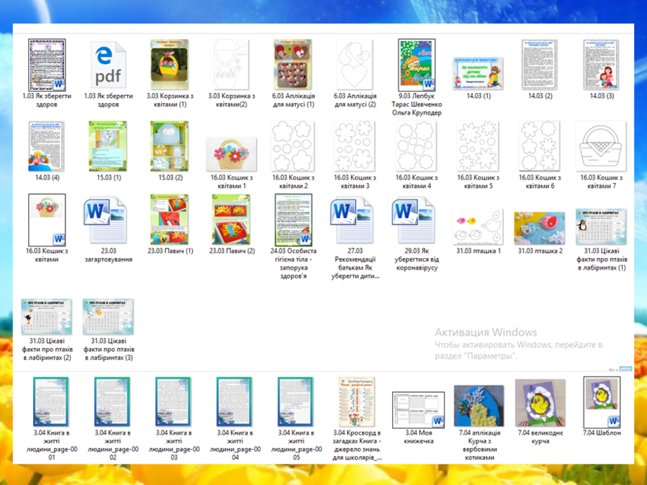Viewport: 647px width, 485px height.
Task: Open 6.03 Аплікація для матусі (1)
Action: click(293, 65)
